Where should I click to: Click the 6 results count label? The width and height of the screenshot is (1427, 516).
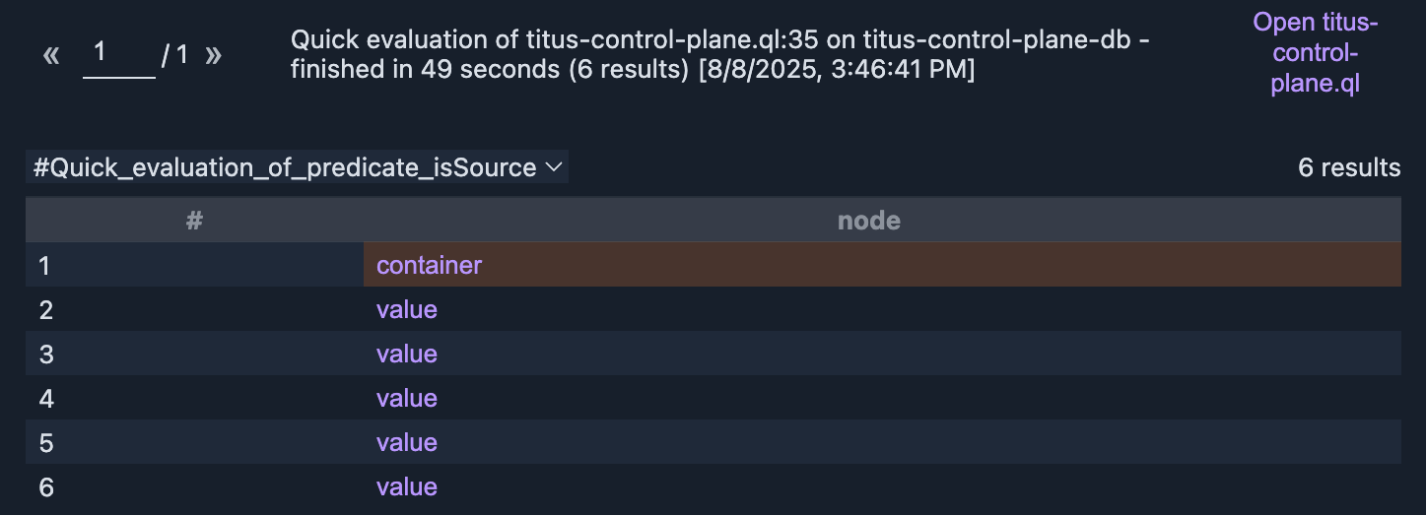[x=1348, y=167]
